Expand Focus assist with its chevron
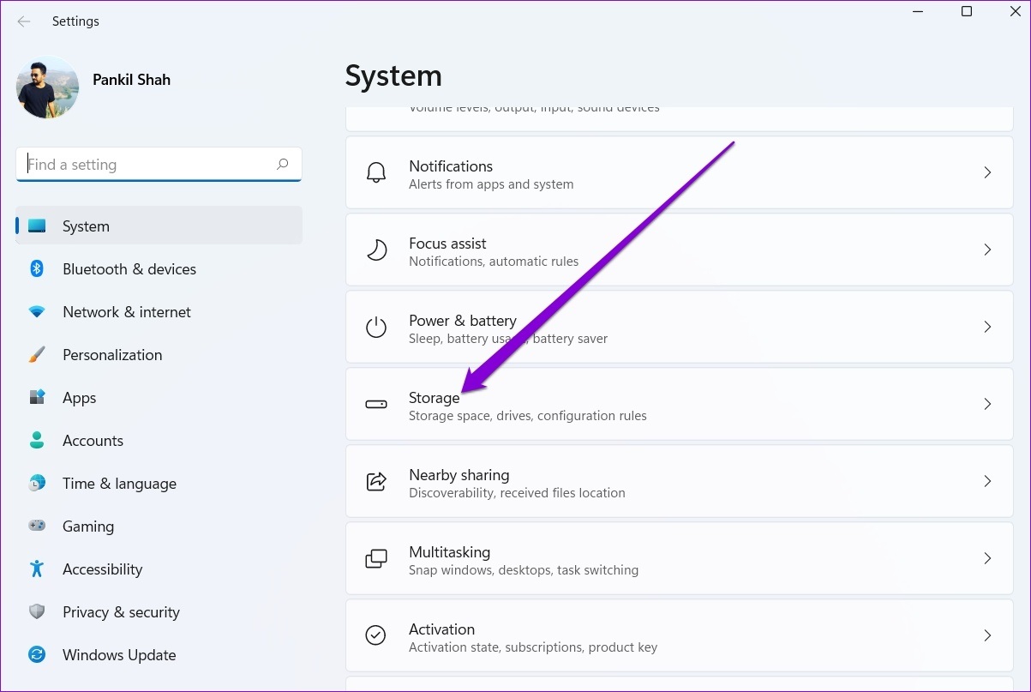1031x692 pixels. 987,250
